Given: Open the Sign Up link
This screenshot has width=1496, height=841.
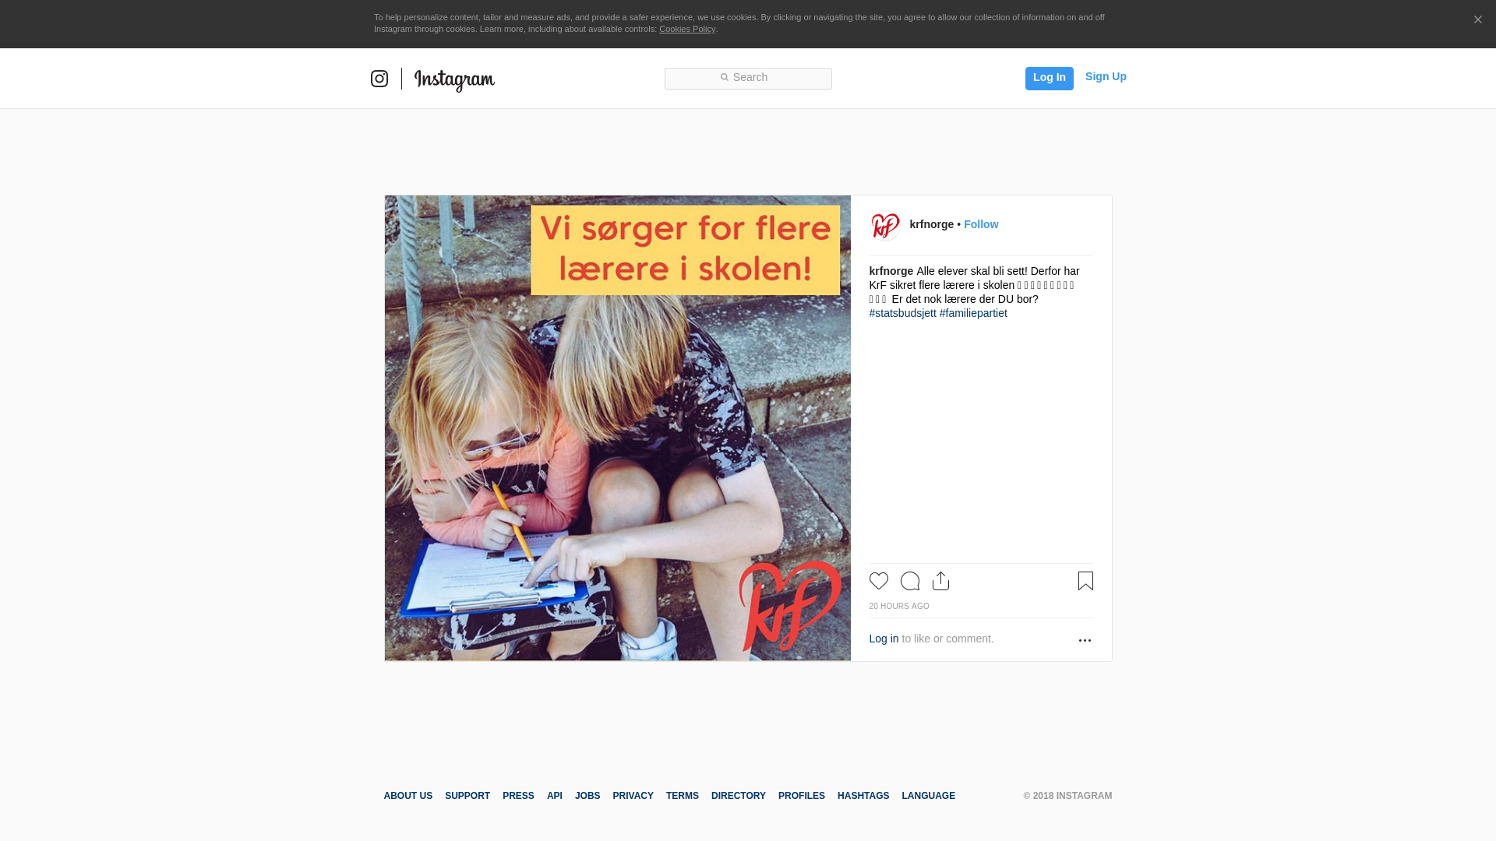Looking at the screenshot, I should click(1105, 76).
